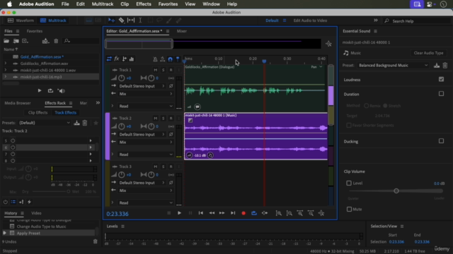
Task: Switch to Media Browser tab
Action: pyautogui.click(x=18, y=103)
